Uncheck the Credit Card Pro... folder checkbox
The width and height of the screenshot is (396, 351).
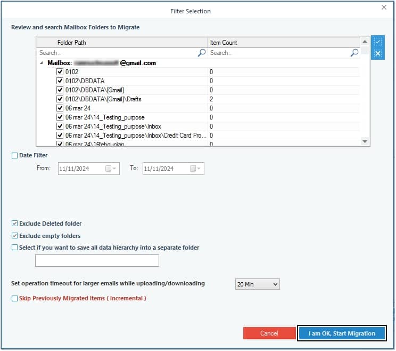click(x=60, y=135)
